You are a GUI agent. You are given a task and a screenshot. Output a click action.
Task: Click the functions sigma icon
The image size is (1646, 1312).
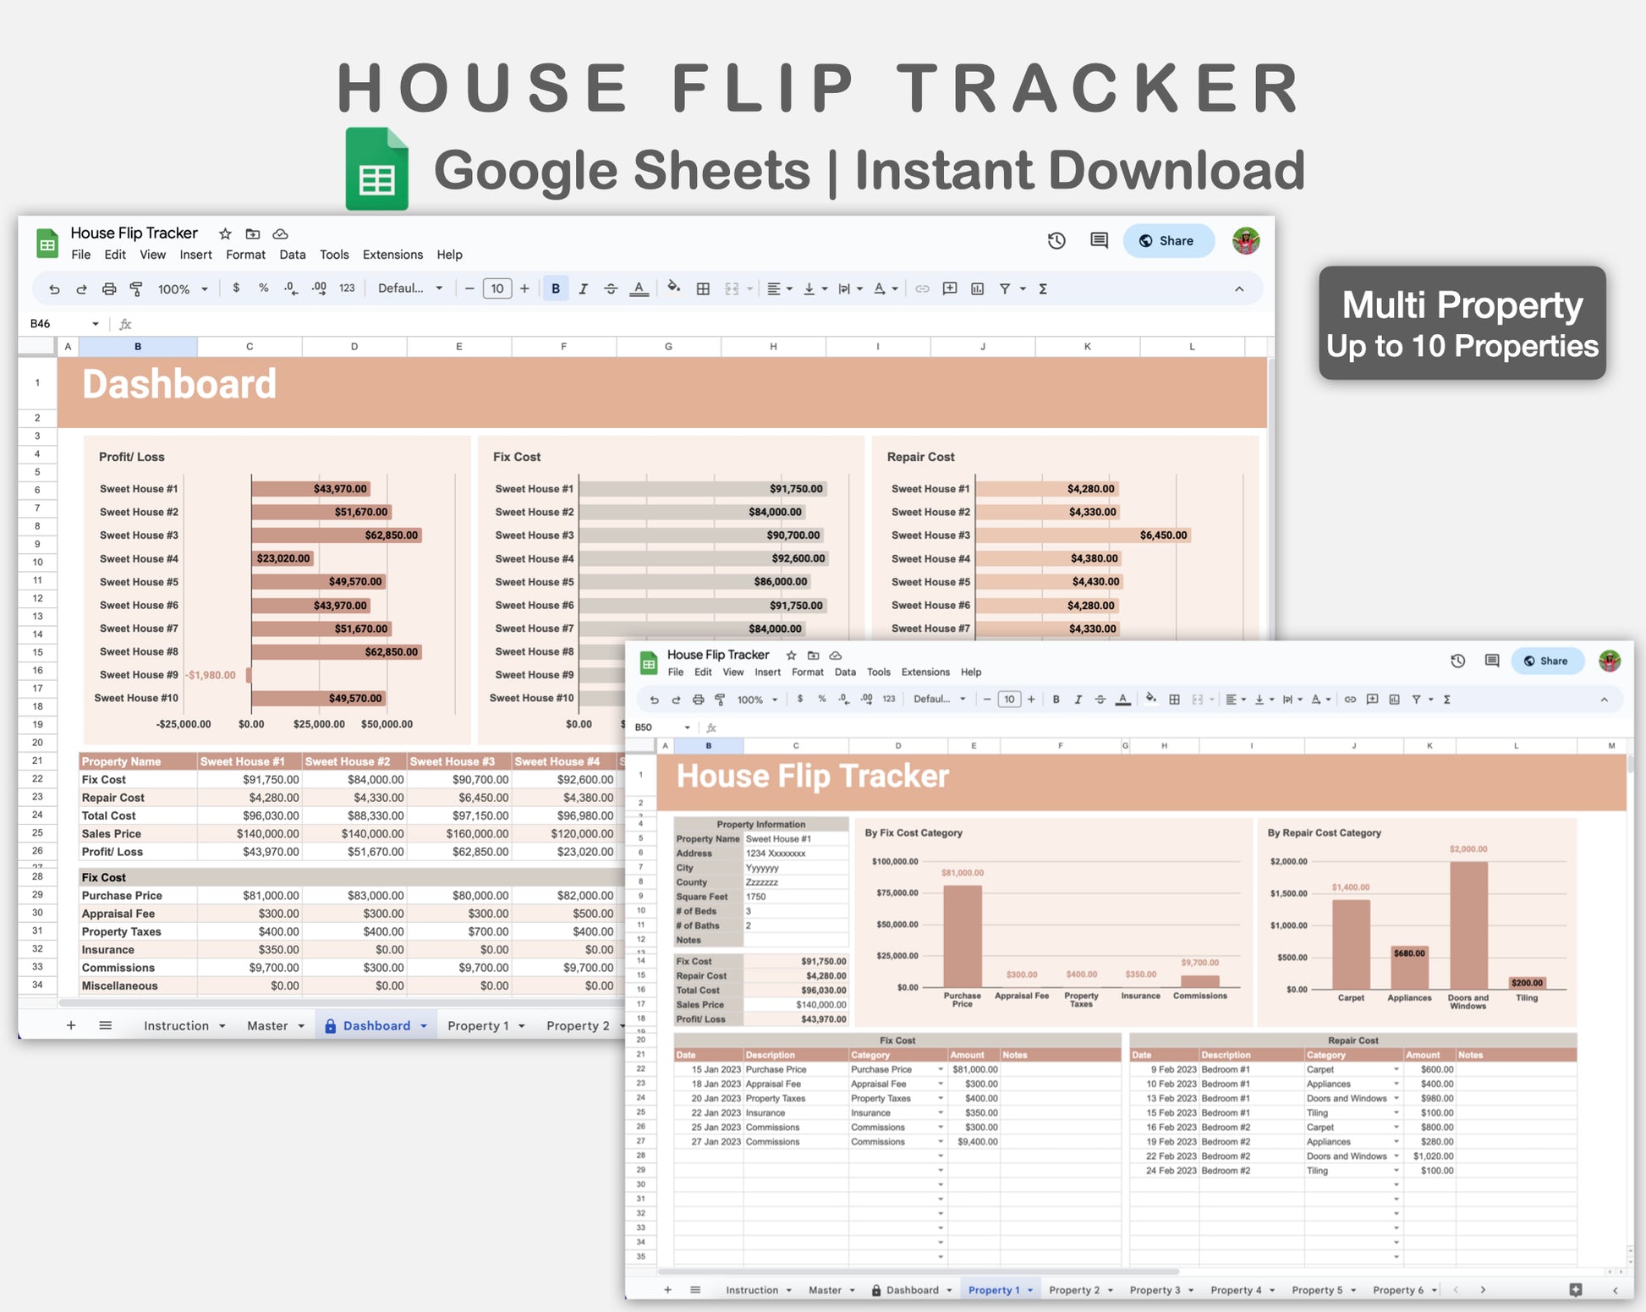(1043, 289)
